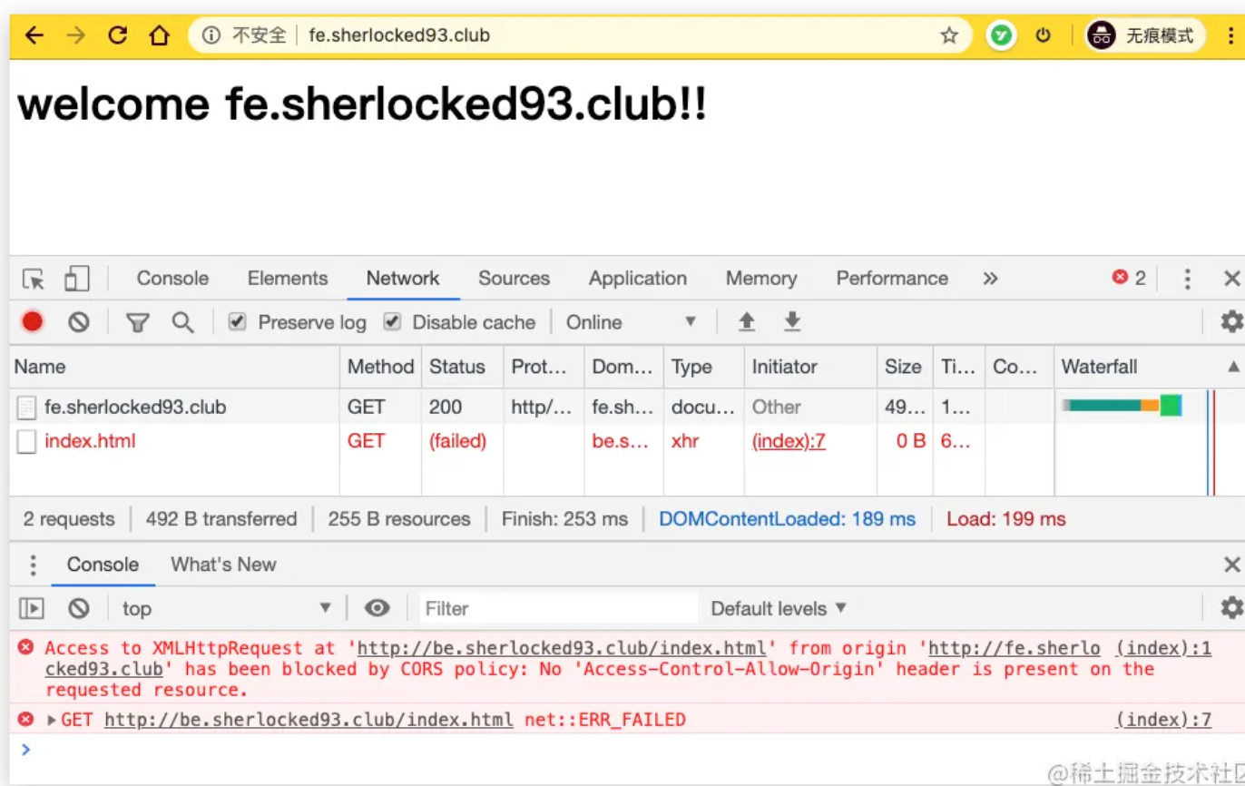Open the Online throttling dropdown
1245x786 pixels.
point(631,322)
